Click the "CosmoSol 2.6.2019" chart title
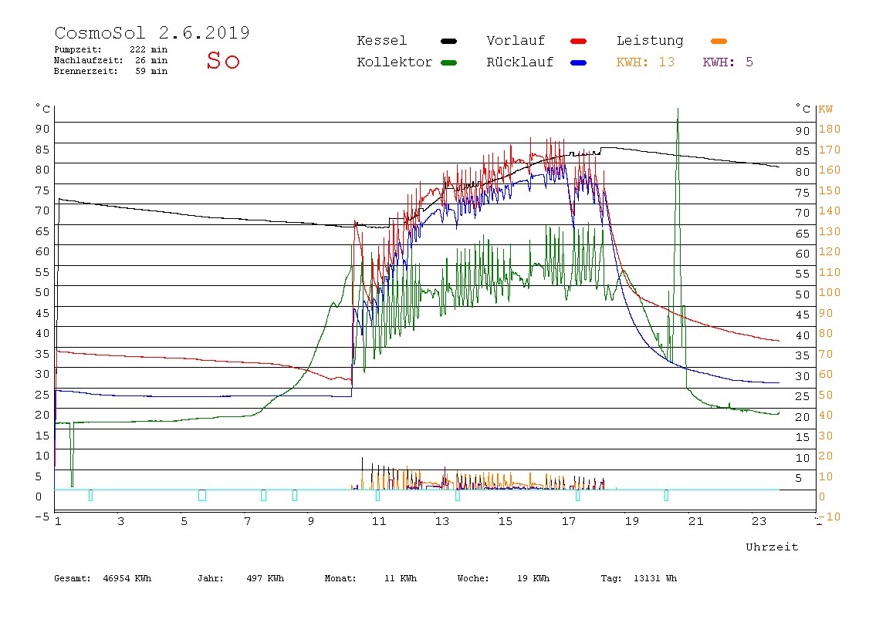The image size is (886, 626). [x=152, y=32]
